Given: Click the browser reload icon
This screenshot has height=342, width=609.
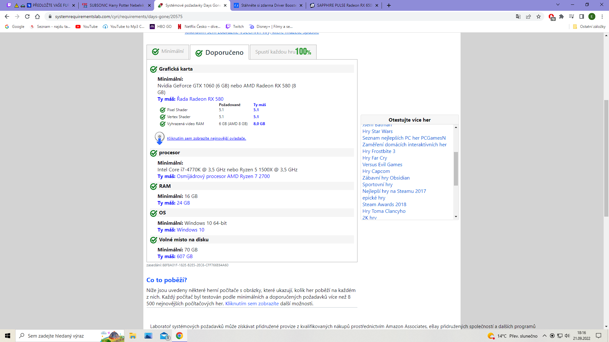Looking at the screenshot, I should pyautogui.click(x=27, y=16).
